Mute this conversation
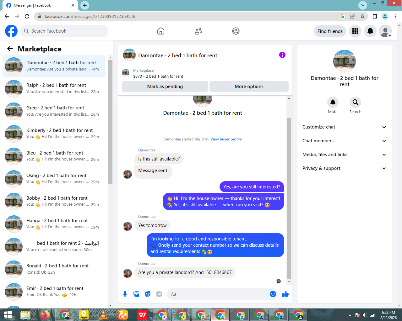The image size is (402, 321). tap(333, 102)
